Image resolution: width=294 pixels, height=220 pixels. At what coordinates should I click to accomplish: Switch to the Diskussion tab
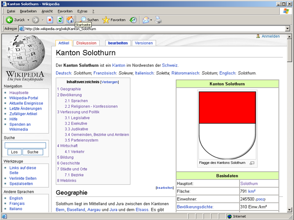coord(86,43)
